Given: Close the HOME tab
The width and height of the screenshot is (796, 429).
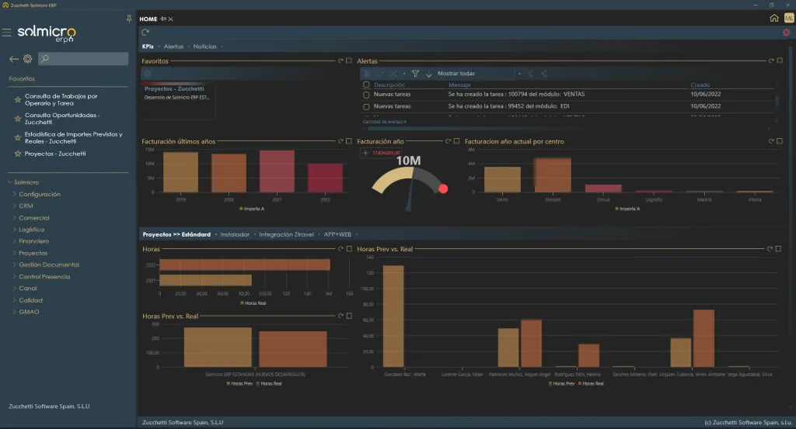Looking at the screenshot, I should pos(170,19).
